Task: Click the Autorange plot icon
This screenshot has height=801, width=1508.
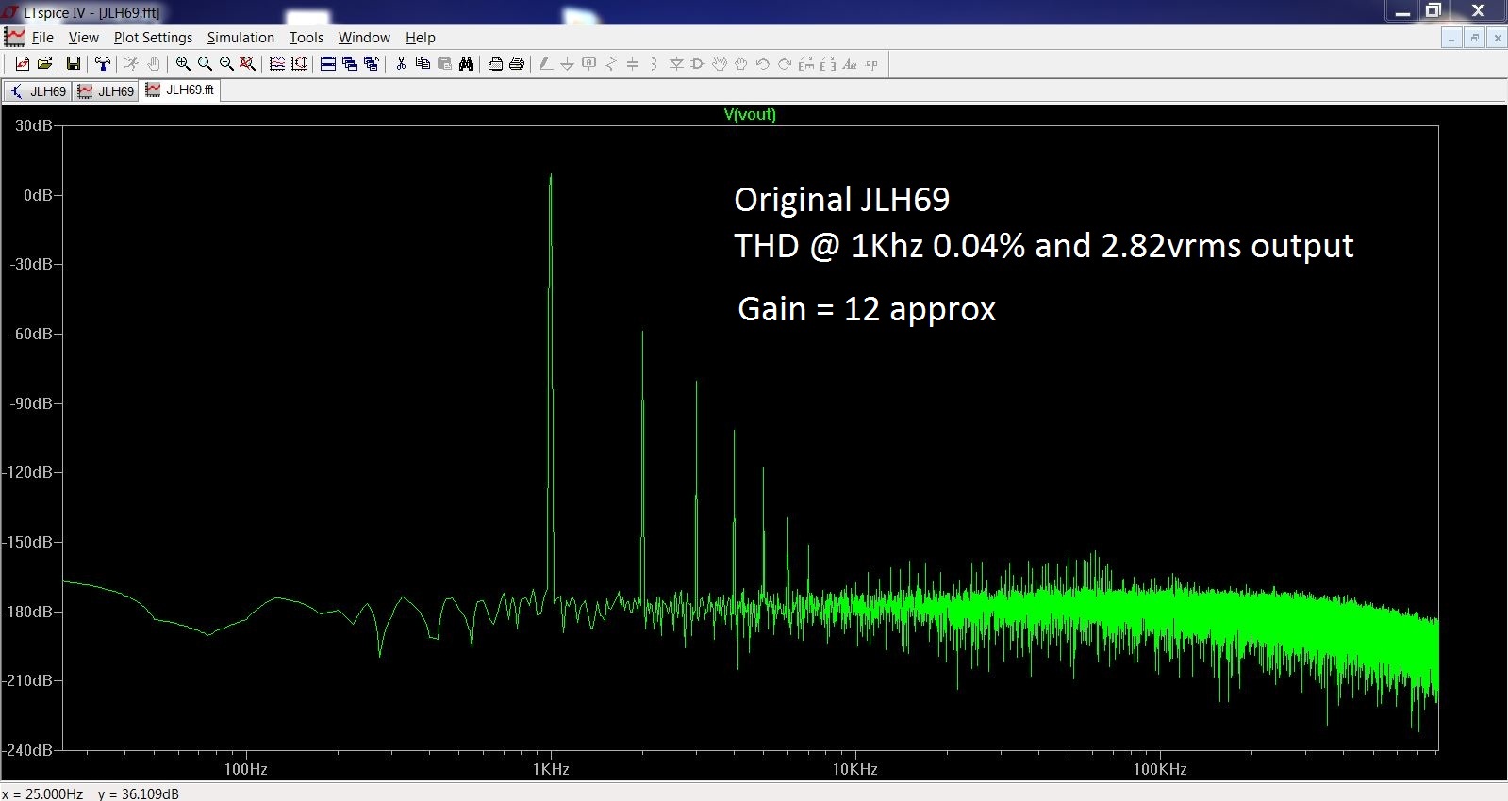Action: pos(277,64)
